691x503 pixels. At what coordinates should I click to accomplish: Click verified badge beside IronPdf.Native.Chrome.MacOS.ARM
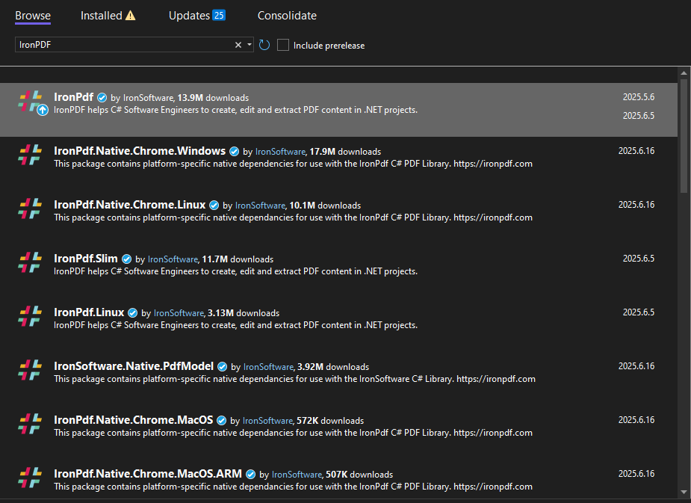250,474
